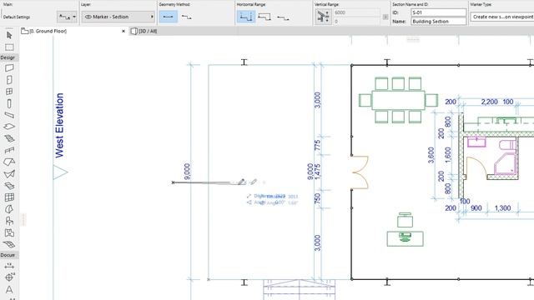Image resolution: width=534 pixels, height=300 pixels.
Task: Activate the Shell tool
Action: (9, 174)
